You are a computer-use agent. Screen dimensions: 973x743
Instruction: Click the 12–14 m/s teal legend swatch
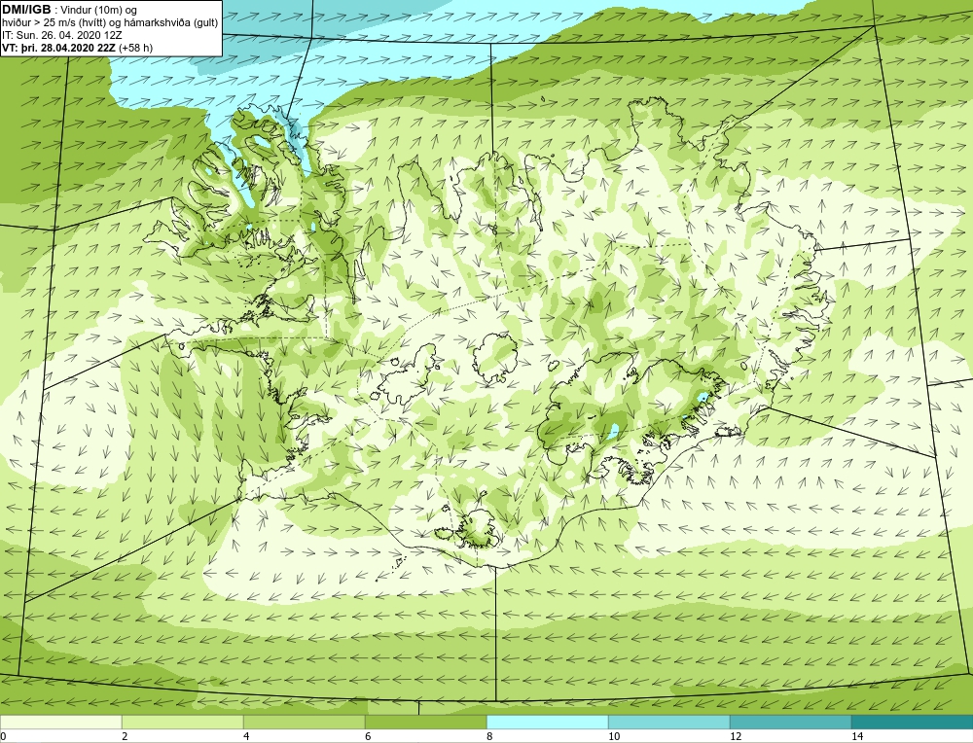tap(790, 722)
